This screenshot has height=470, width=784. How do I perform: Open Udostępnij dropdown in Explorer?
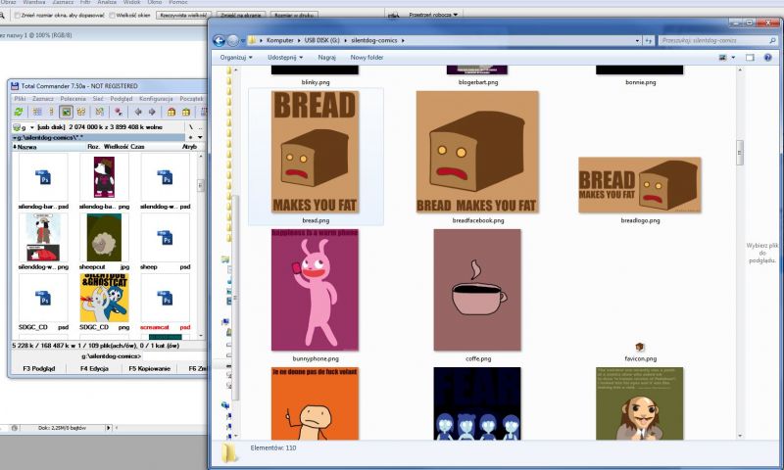tap(285, 58)
